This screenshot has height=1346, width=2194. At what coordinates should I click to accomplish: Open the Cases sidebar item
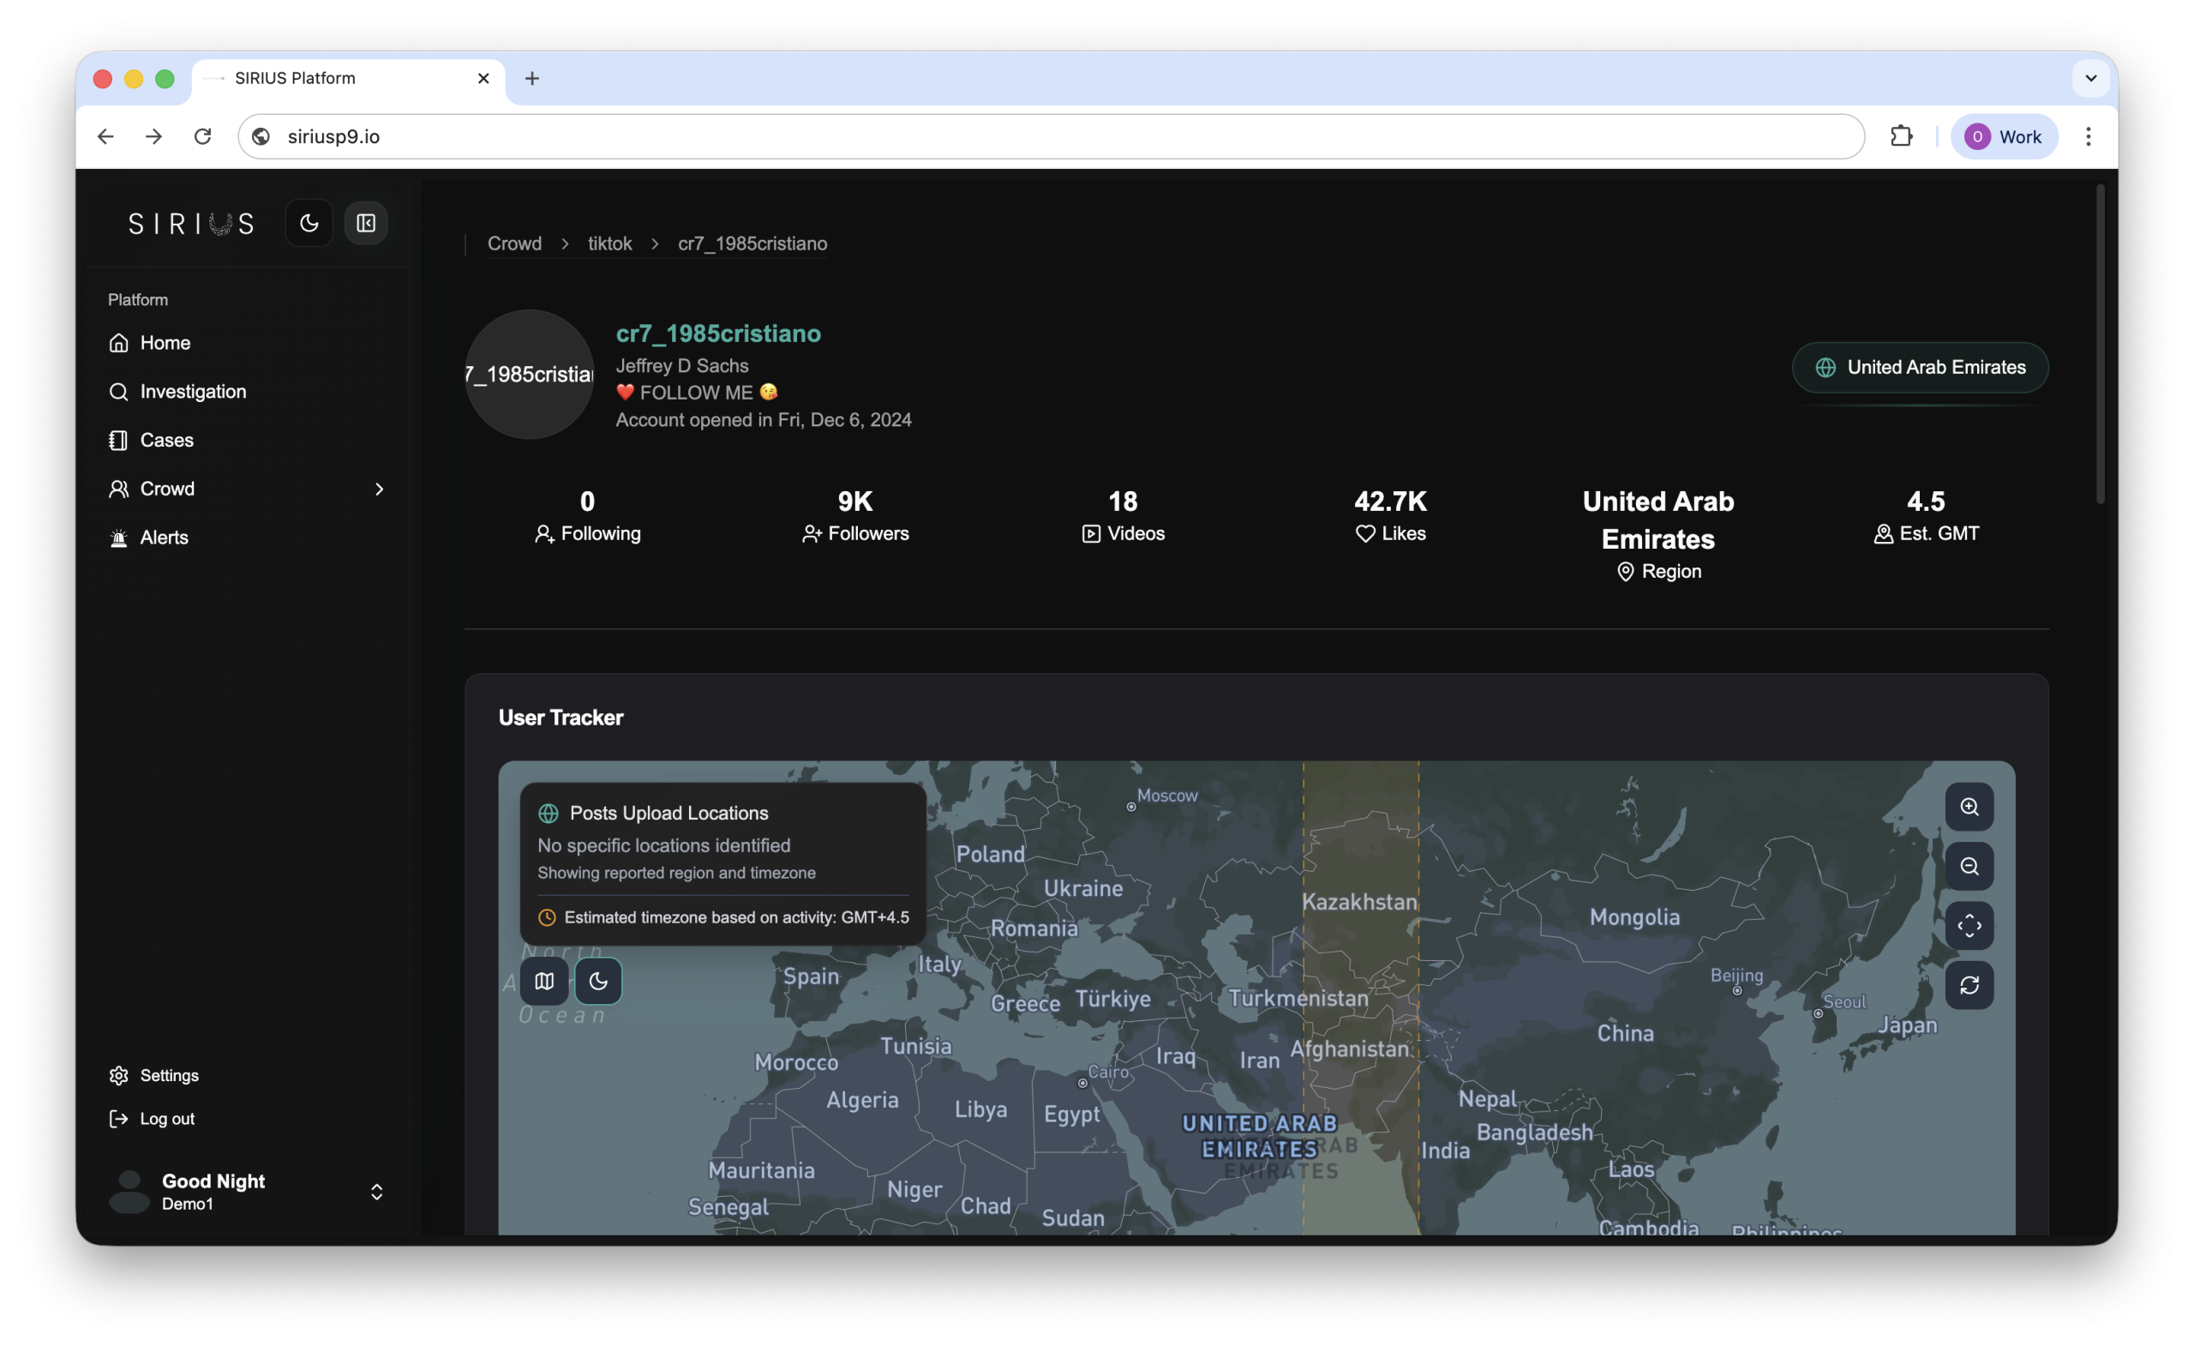pos(166,440)
